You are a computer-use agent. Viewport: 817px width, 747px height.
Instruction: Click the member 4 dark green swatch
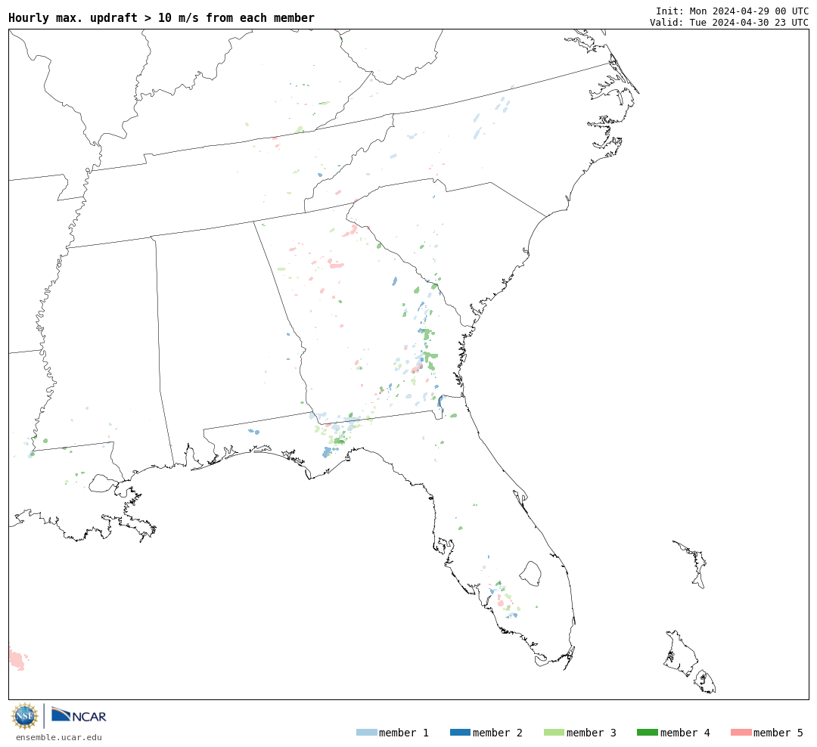tap(647, 732)
